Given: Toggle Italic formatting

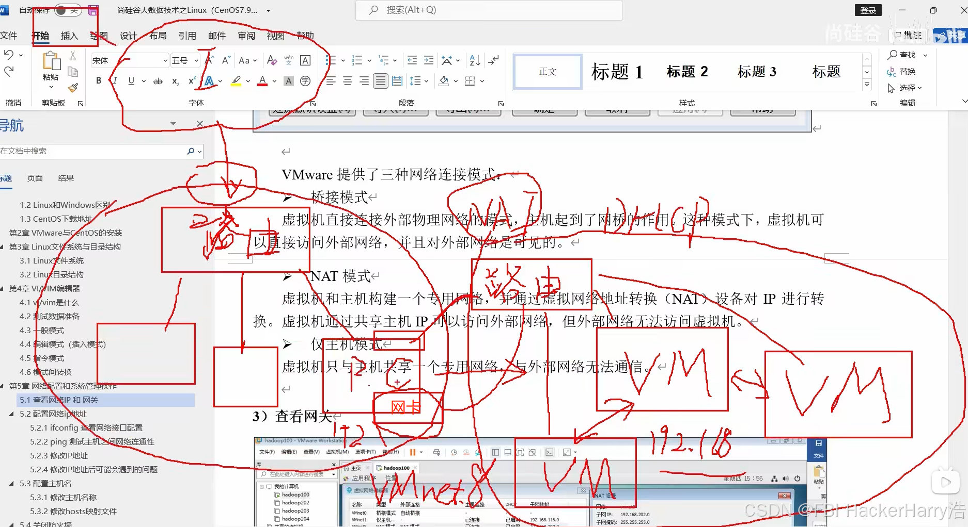Looking at the screenshot, I should [115, 80].
